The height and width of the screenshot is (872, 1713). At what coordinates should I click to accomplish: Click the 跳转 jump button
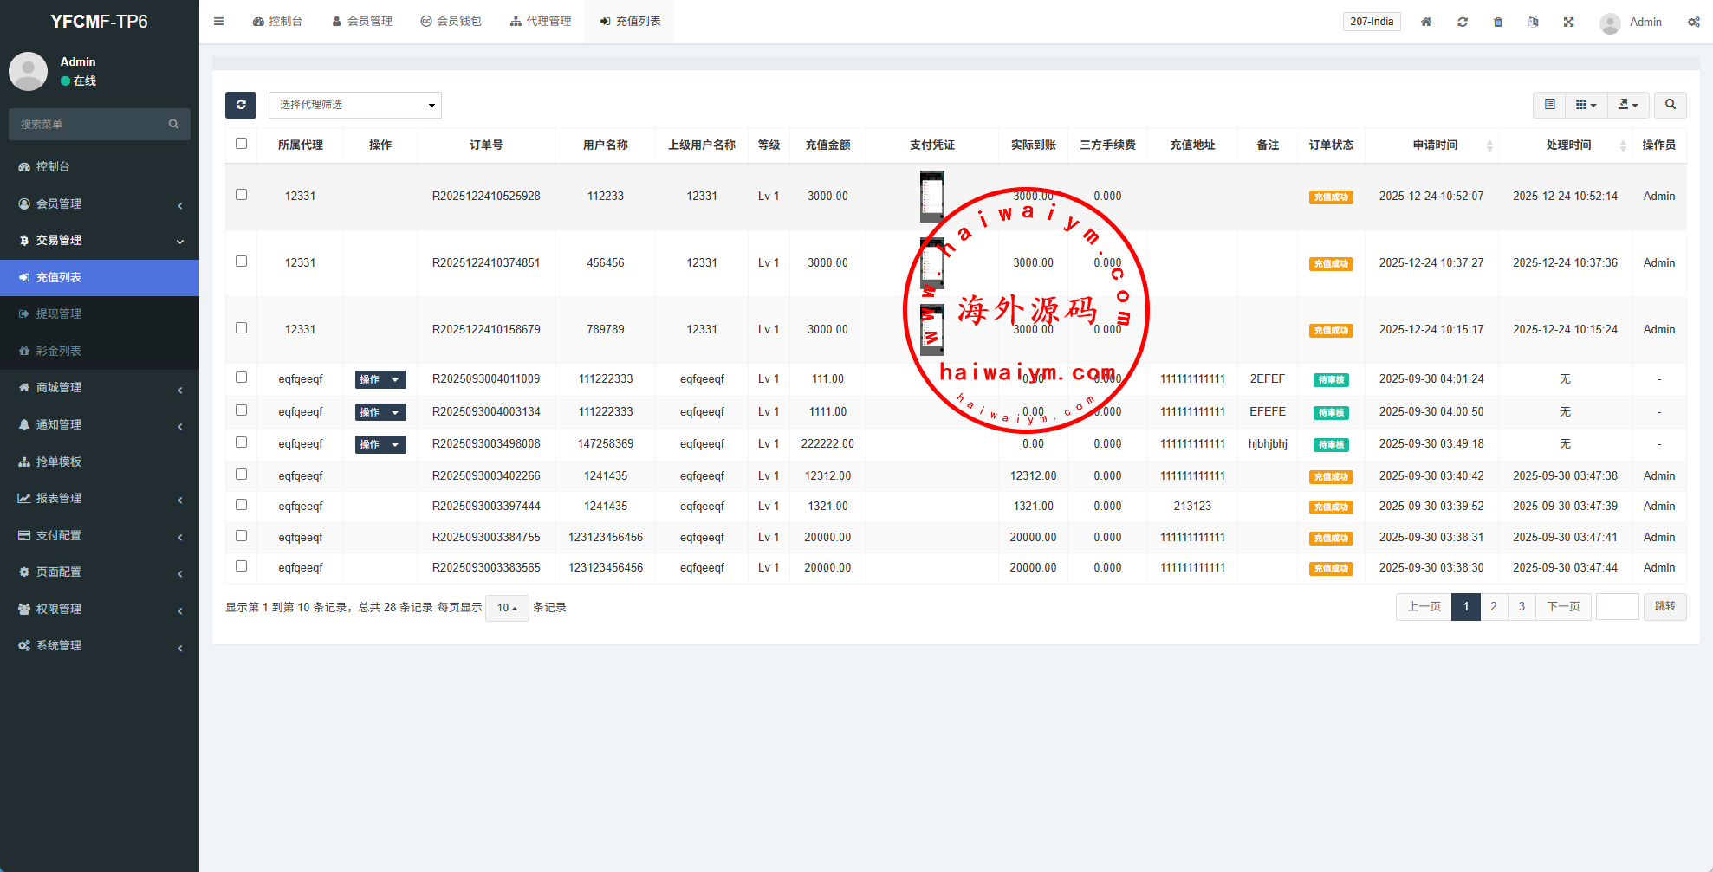coord(1664,606)
